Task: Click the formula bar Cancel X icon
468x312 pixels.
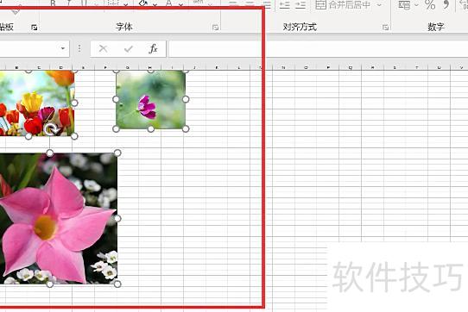Action: tap(103, 48)
